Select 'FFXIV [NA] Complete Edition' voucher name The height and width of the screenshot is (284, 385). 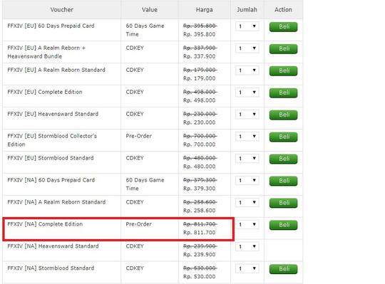click(x=45, y=224)
